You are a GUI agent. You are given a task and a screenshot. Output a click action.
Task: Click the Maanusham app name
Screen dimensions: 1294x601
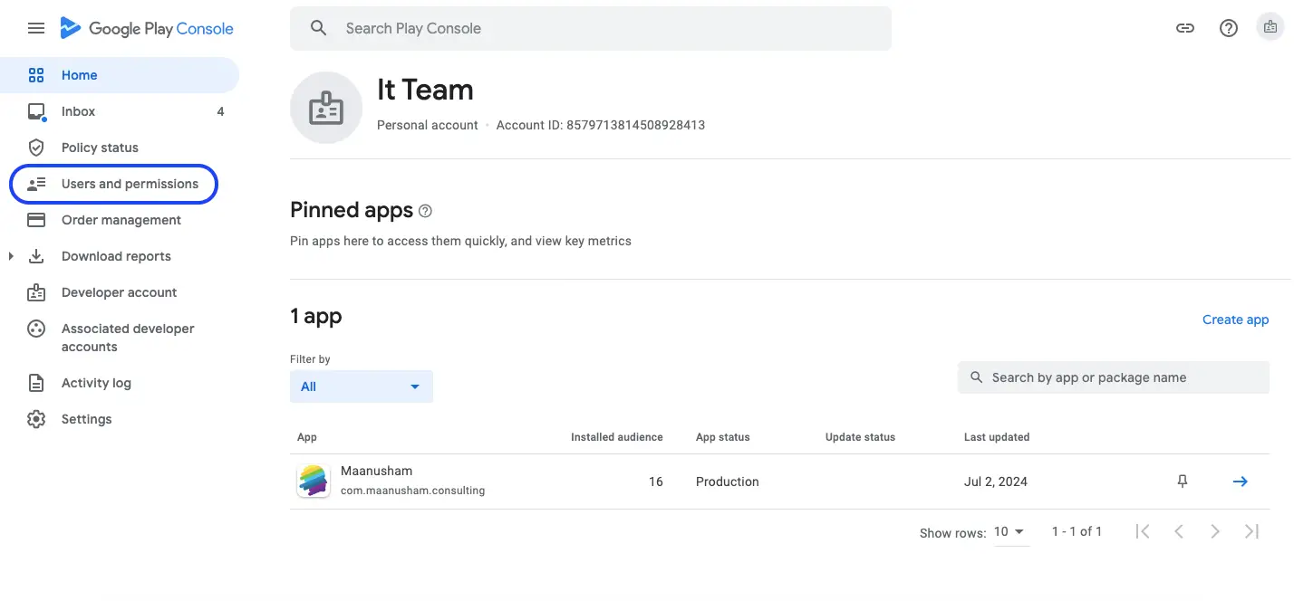[x=376, y=471]
